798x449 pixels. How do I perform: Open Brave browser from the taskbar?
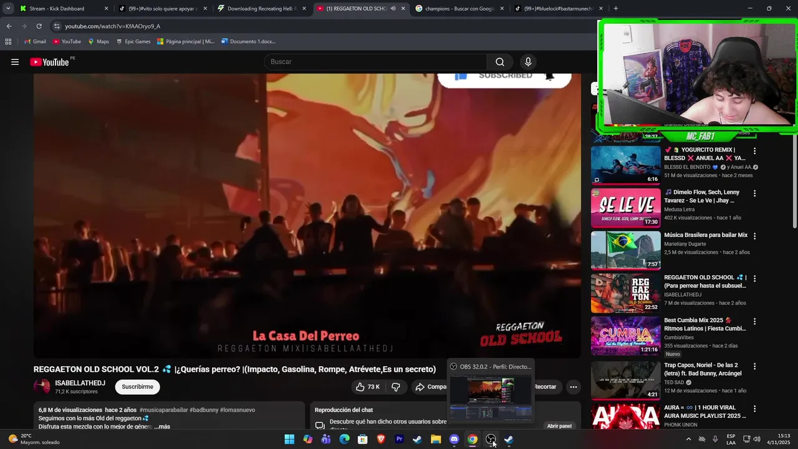[x=381, y=440]
